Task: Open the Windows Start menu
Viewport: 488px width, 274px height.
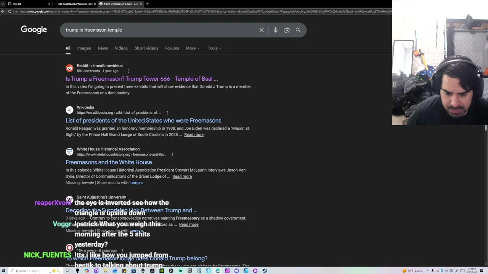Action: pyautogui.click(x=3, y=271)
